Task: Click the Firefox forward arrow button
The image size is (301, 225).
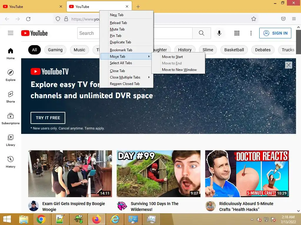Action: (x=18, y=19)
